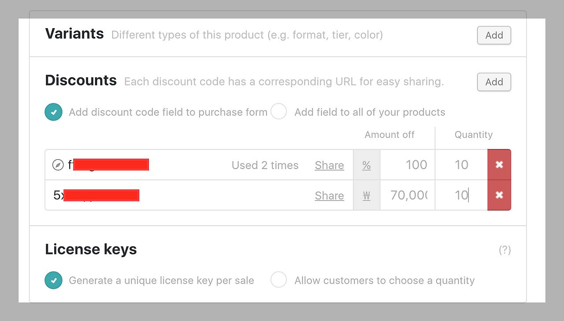The height and width of the screenshot is (321, 564).
Task: Toggle won currency type on second discount
Action: coord(366,196)
